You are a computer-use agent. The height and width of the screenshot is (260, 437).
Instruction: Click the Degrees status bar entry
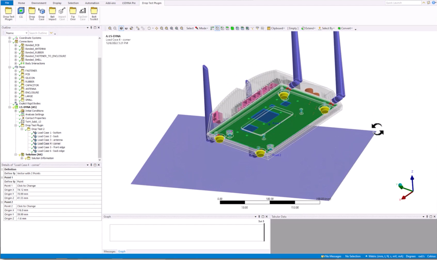coord(411,256)
